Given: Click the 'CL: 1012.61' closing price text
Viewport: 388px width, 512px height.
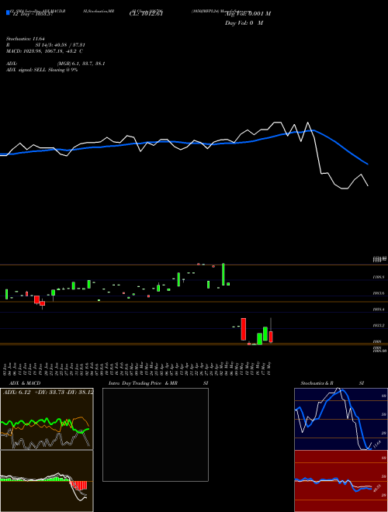Looking at the screenshot, I should (x=146, y=14).
